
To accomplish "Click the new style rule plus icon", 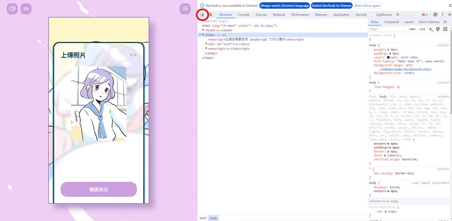I will coord(431,29).
